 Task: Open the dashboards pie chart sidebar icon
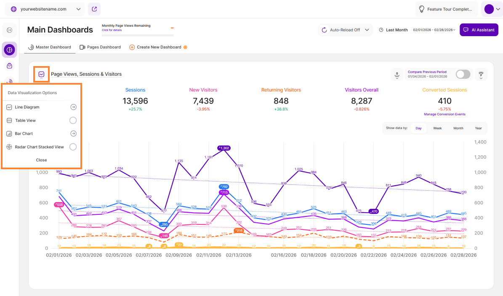point(9,50)
